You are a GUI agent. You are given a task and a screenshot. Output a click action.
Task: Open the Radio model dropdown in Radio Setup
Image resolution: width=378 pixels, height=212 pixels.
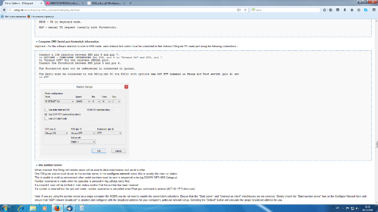[59, 102]
